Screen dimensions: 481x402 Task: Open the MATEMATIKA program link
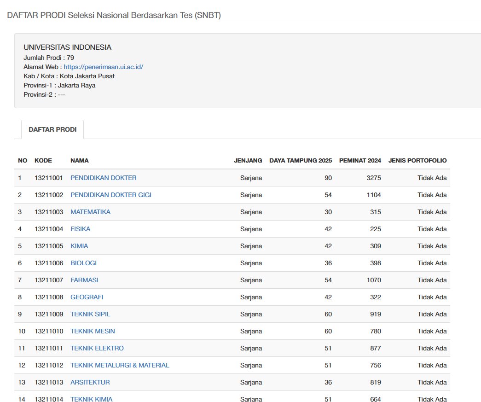pos(91,212)
